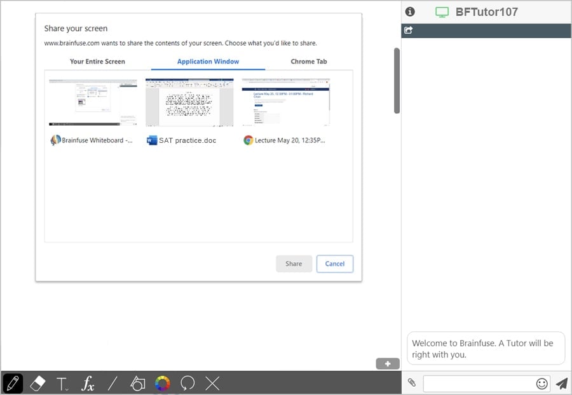Open the fx equation editor
572x395 pixels.
pyautogui.click(x=88, y=383)
